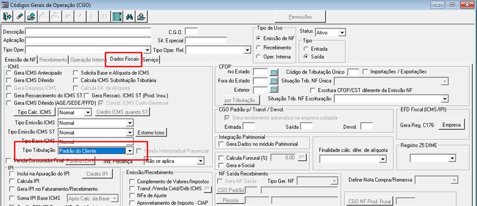Click the grayed first-record navigation icon
Image resolution: width=477 pixels, height=206 pixels.
(67, 17)
